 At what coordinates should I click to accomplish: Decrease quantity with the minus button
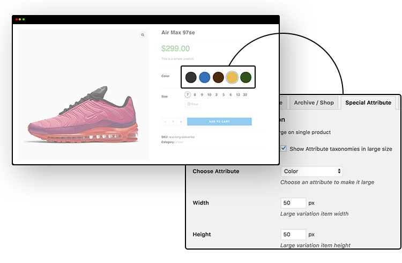coord(166,122)
